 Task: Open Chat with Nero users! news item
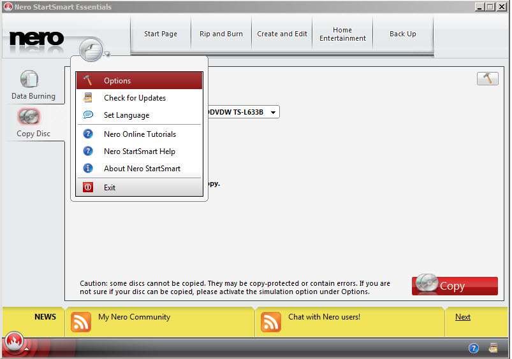pyautogui.click(x=325, y=317)
